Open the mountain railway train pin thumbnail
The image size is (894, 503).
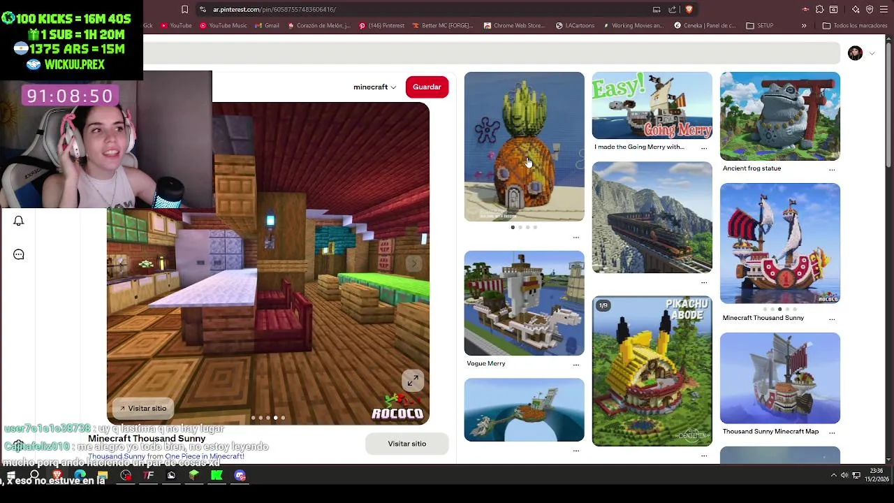[x=652, y=217]
